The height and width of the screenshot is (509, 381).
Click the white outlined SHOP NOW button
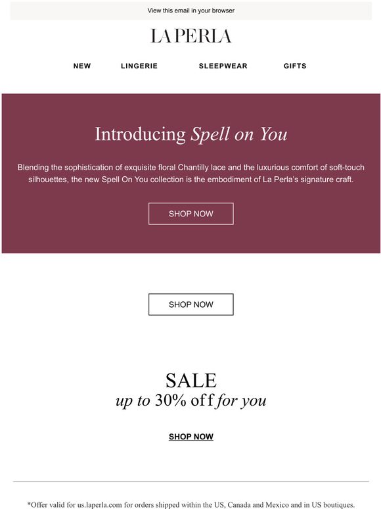coord(190,304)
